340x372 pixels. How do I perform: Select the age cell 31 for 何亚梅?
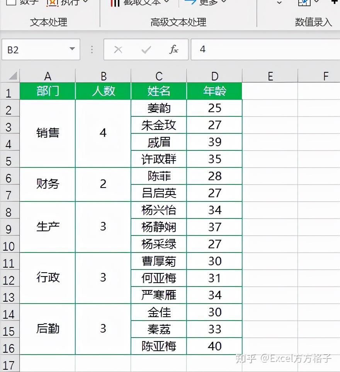tap(214, 278)
